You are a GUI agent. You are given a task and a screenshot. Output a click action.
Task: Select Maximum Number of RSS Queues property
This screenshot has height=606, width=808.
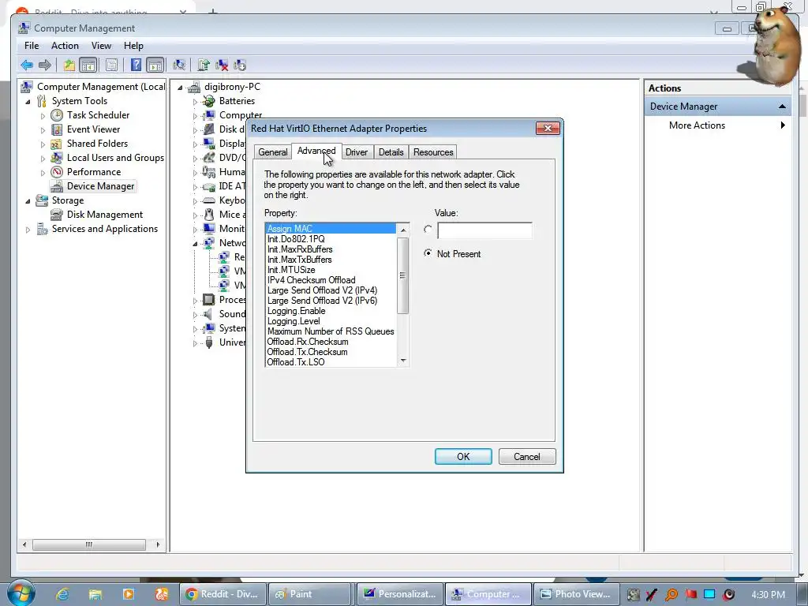point(331,331)
